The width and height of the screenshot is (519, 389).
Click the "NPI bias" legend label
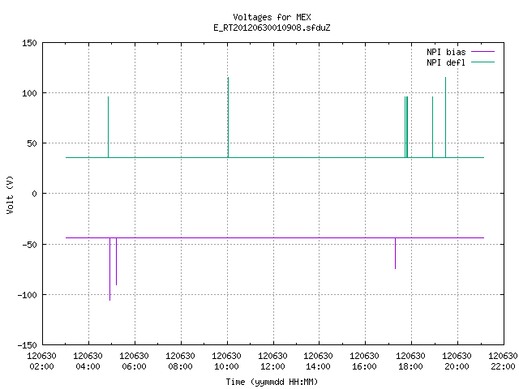click(446, 52)
